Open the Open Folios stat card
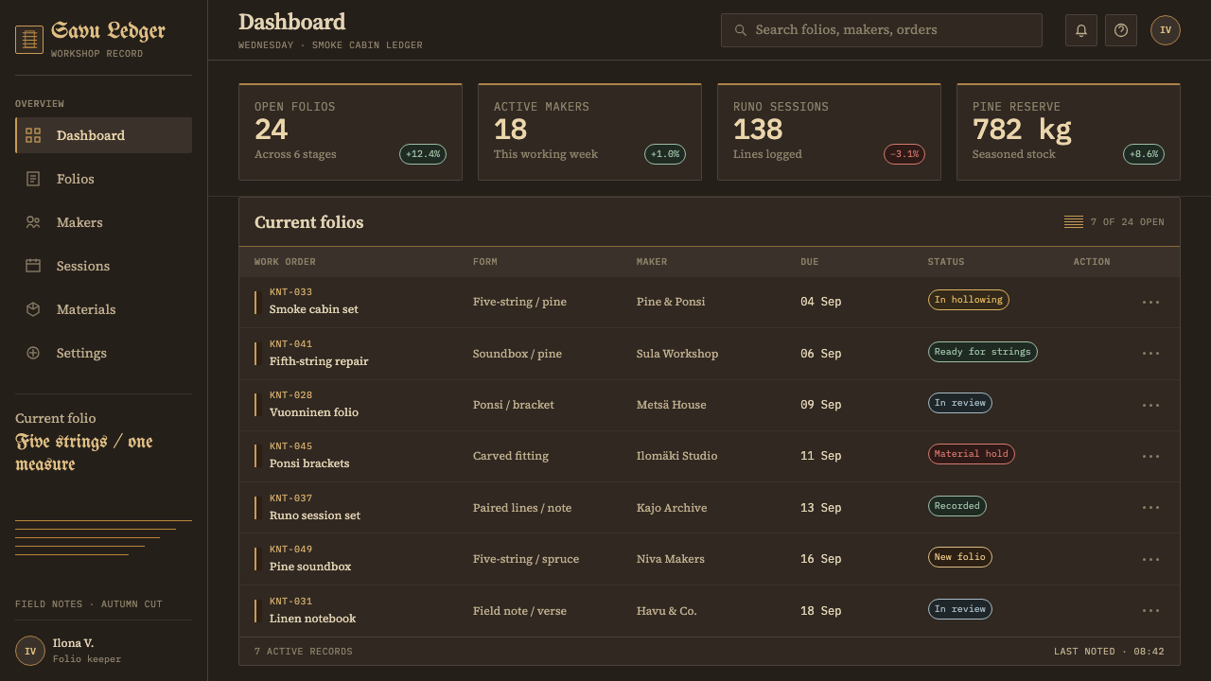The height and width of the screenshot is (681, 1211). tap(350, 131)
